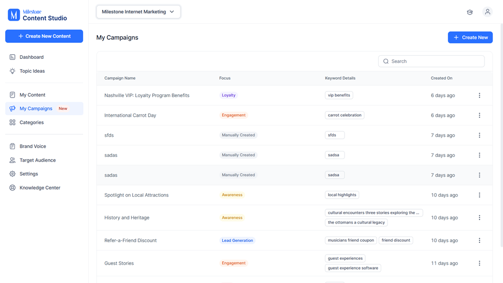Open the Dashboard sidebar icon

[12, 57]
